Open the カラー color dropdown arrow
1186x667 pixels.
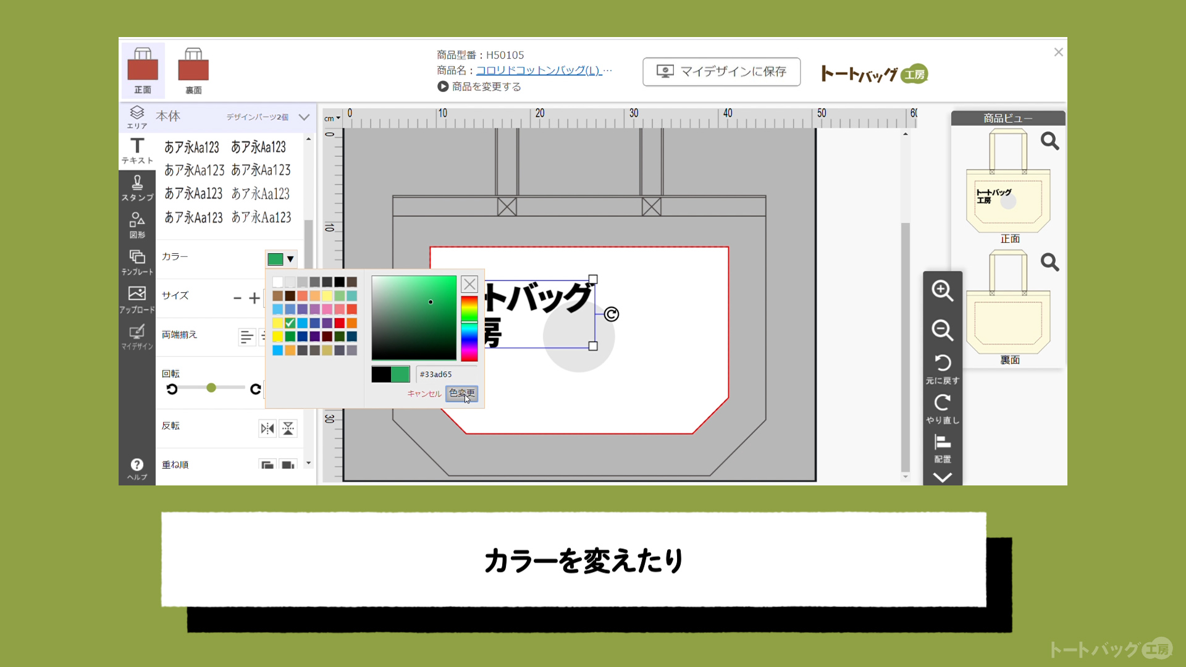290,259
